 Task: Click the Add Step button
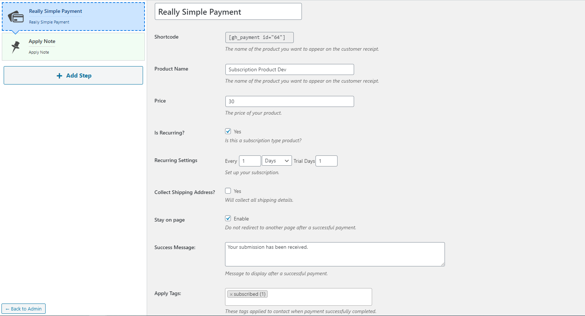(73, 75)
